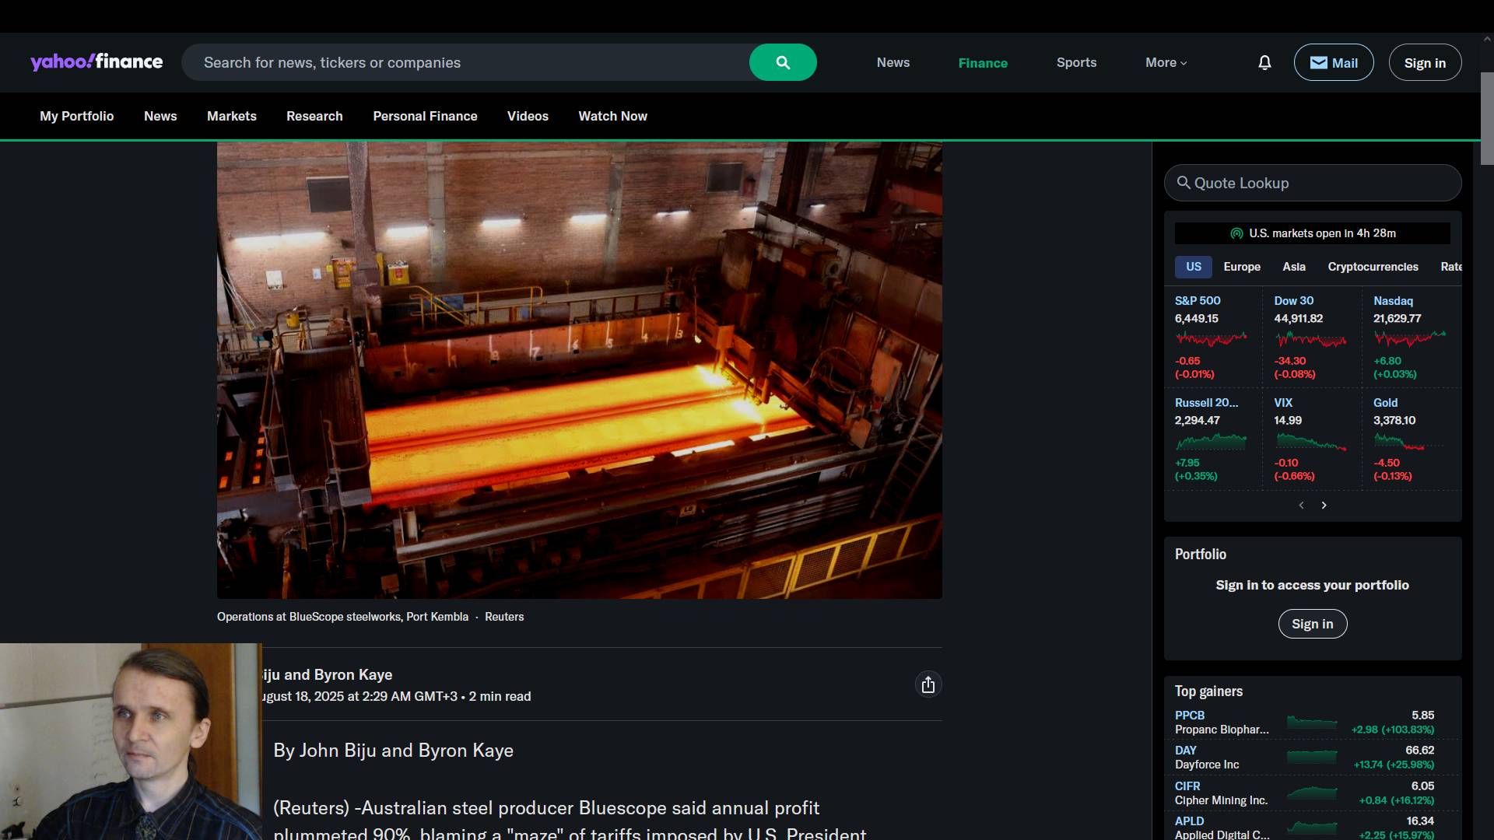Click Sign in under Portfolio panel
Viewport: 1494px width, 840px height.
(1312, 624)
